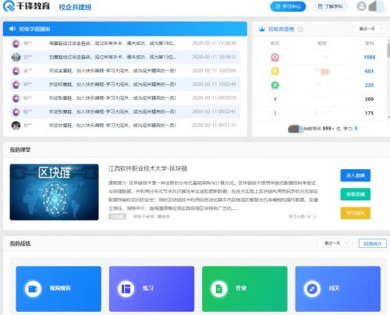This screenshot has width=390, height=315.
Task: Click the info icon after 班级英雄榜
Action: tap(300, 29)
